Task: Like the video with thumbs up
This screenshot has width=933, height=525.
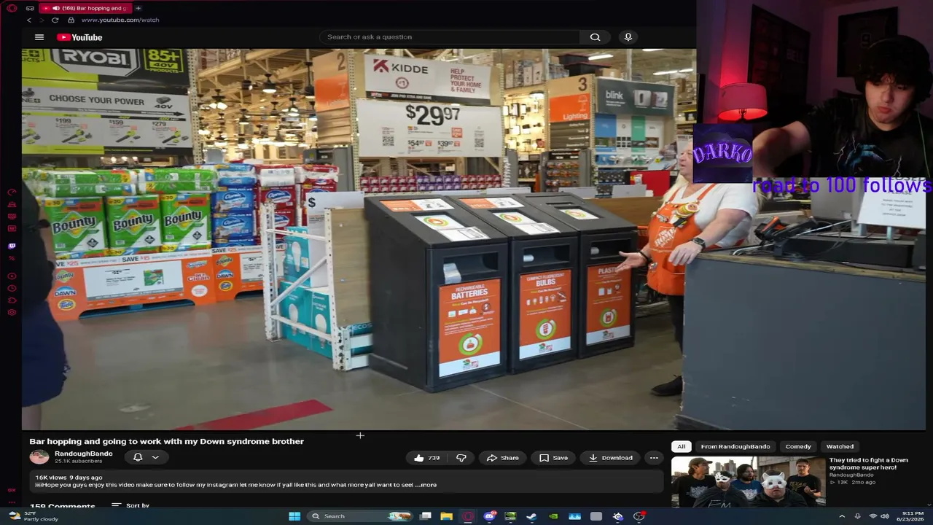Action: (426, 458)
